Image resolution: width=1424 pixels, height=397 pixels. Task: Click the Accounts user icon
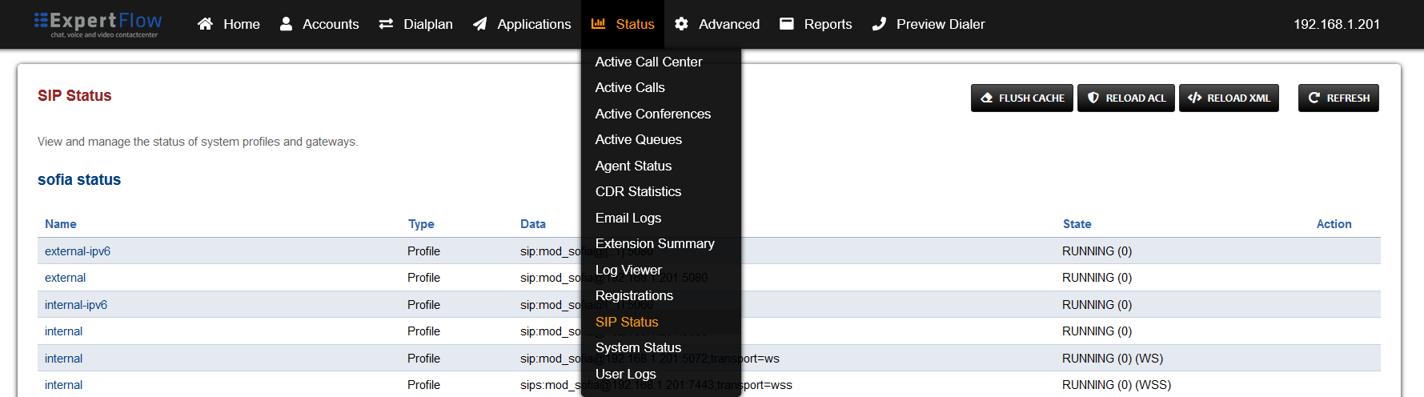tap(286, 24)
